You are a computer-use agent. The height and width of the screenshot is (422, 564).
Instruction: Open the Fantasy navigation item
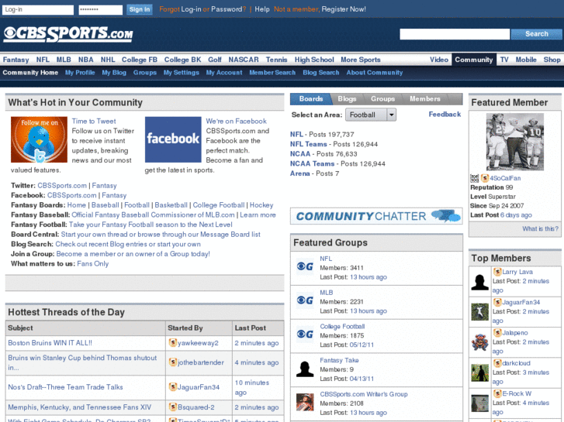[16, 60]
